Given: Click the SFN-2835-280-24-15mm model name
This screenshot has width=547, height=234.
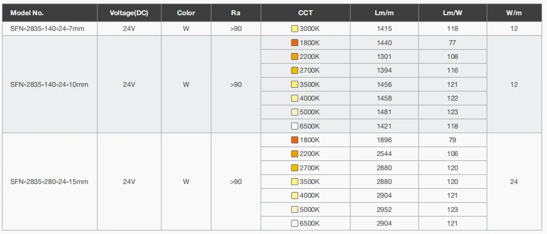Looking at the screenshot, I should (49, 182).
